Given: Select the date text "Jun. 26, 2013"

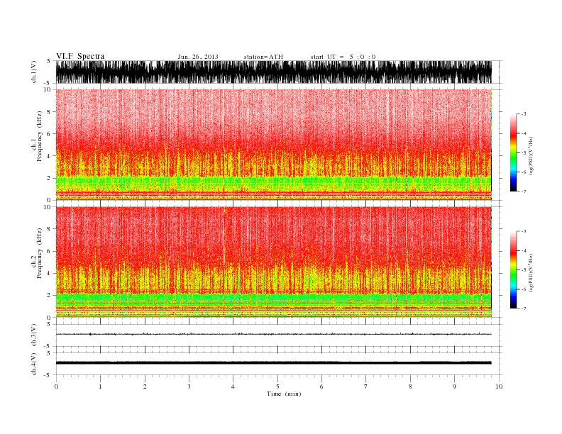Looking at the screenshot, I should [198, 57].
